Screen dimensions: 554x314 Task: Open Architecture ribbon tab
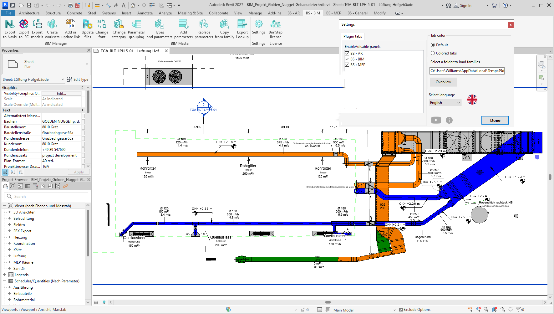coord(29,13)
